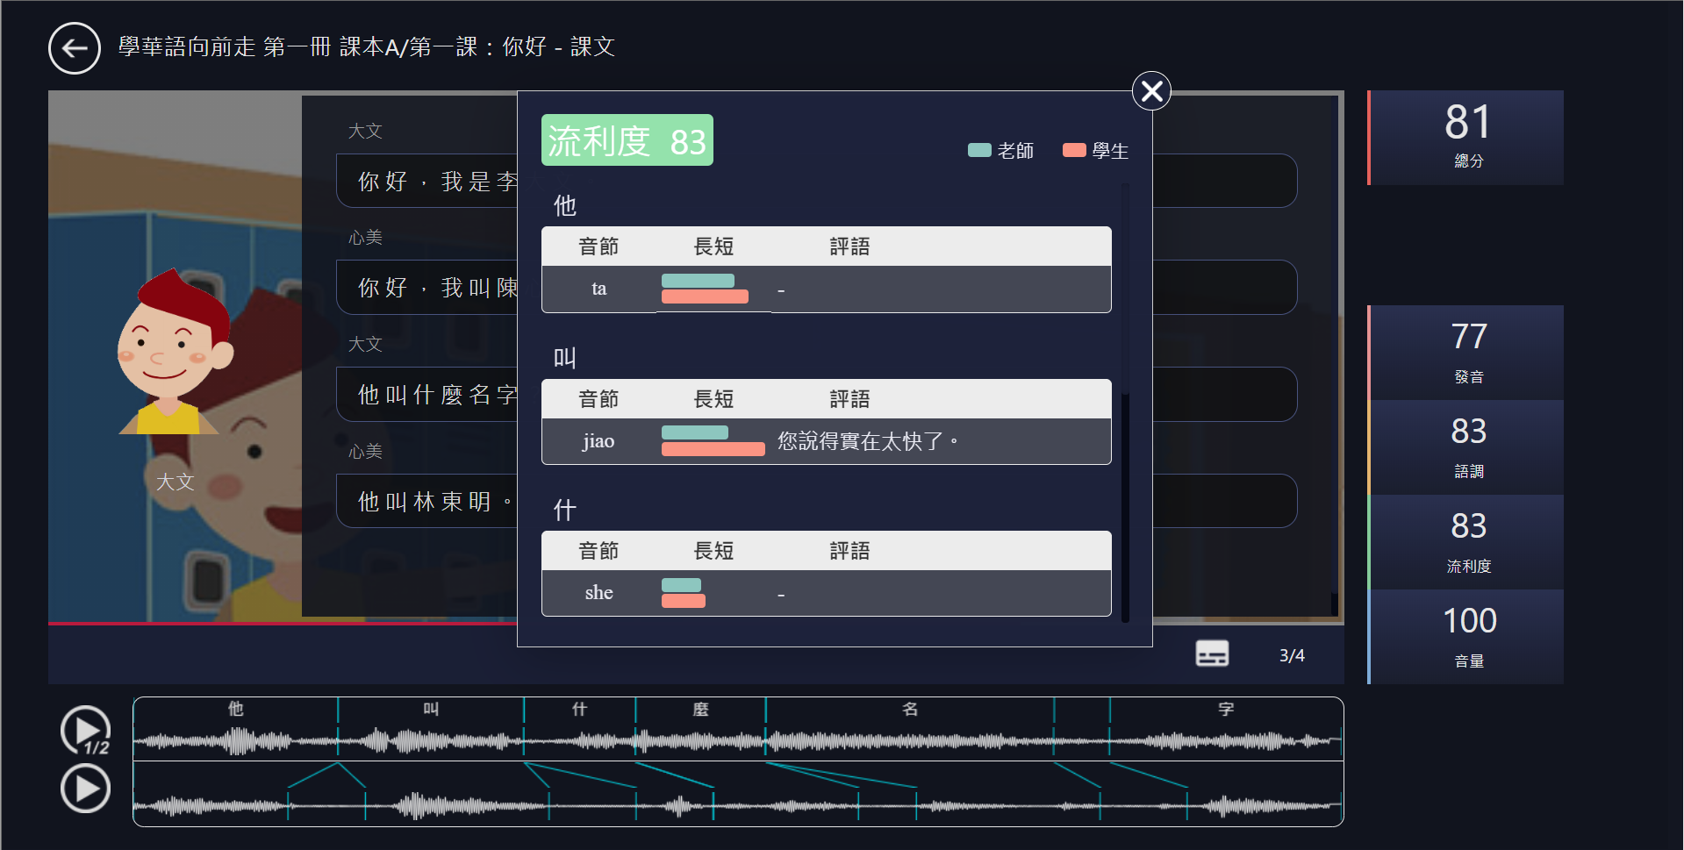Click the 總分 81 score panel

pyautogui.click(x=1465, y=138)
